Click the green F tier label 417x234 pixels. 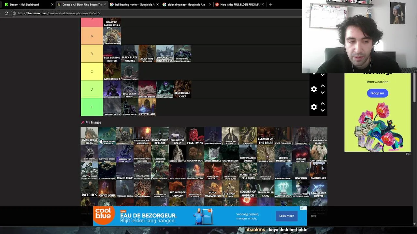[92, 107]
